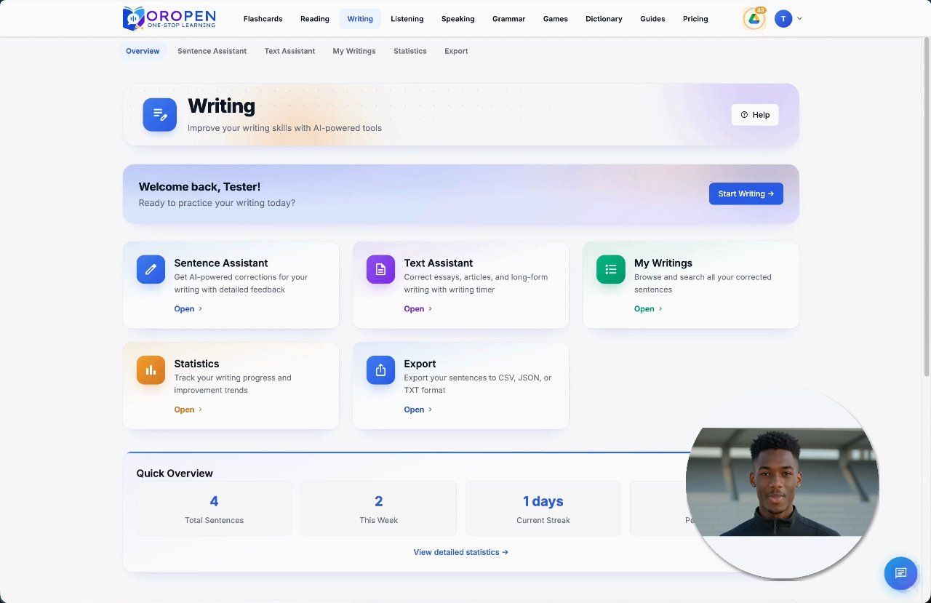Click the Quick Overview heading
This screenshot has height=603, width=931.
point(175,474)
